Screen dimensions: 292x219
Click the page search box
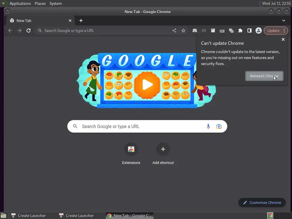(147, 126)
